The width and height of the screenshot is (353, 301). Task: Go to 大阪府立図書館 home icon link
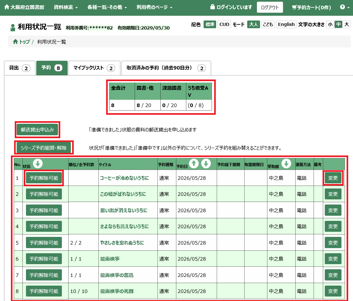[x=24, y=7]
